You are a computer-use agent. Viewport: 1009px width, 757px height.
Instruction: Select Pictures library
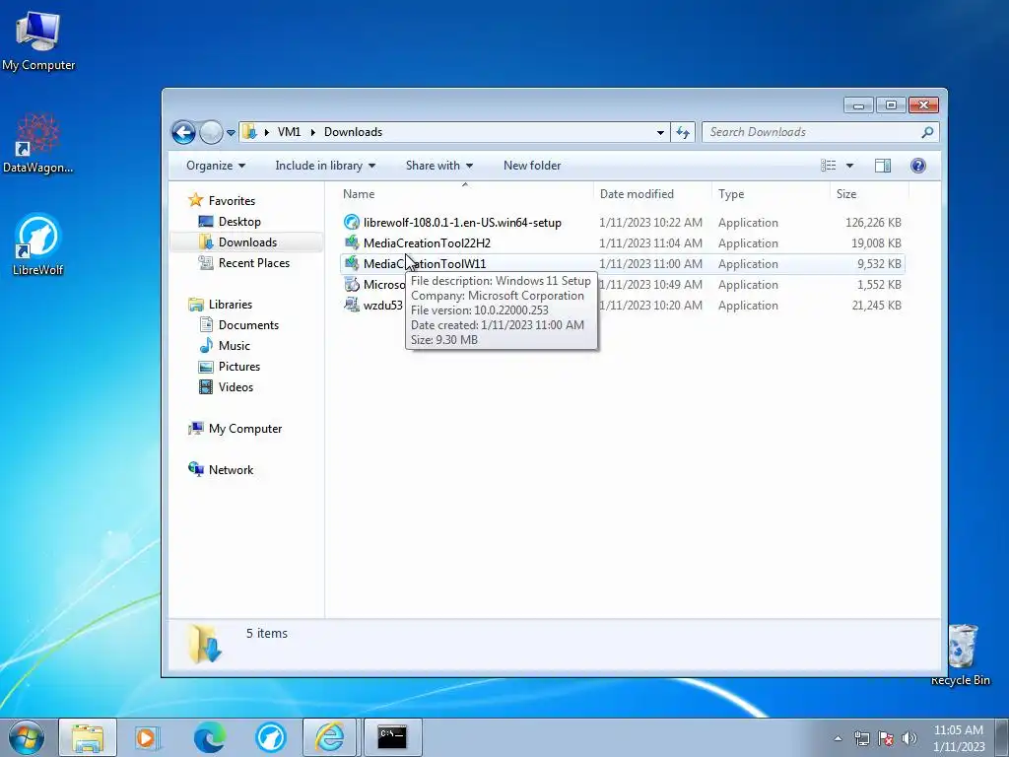pos(239,367)
